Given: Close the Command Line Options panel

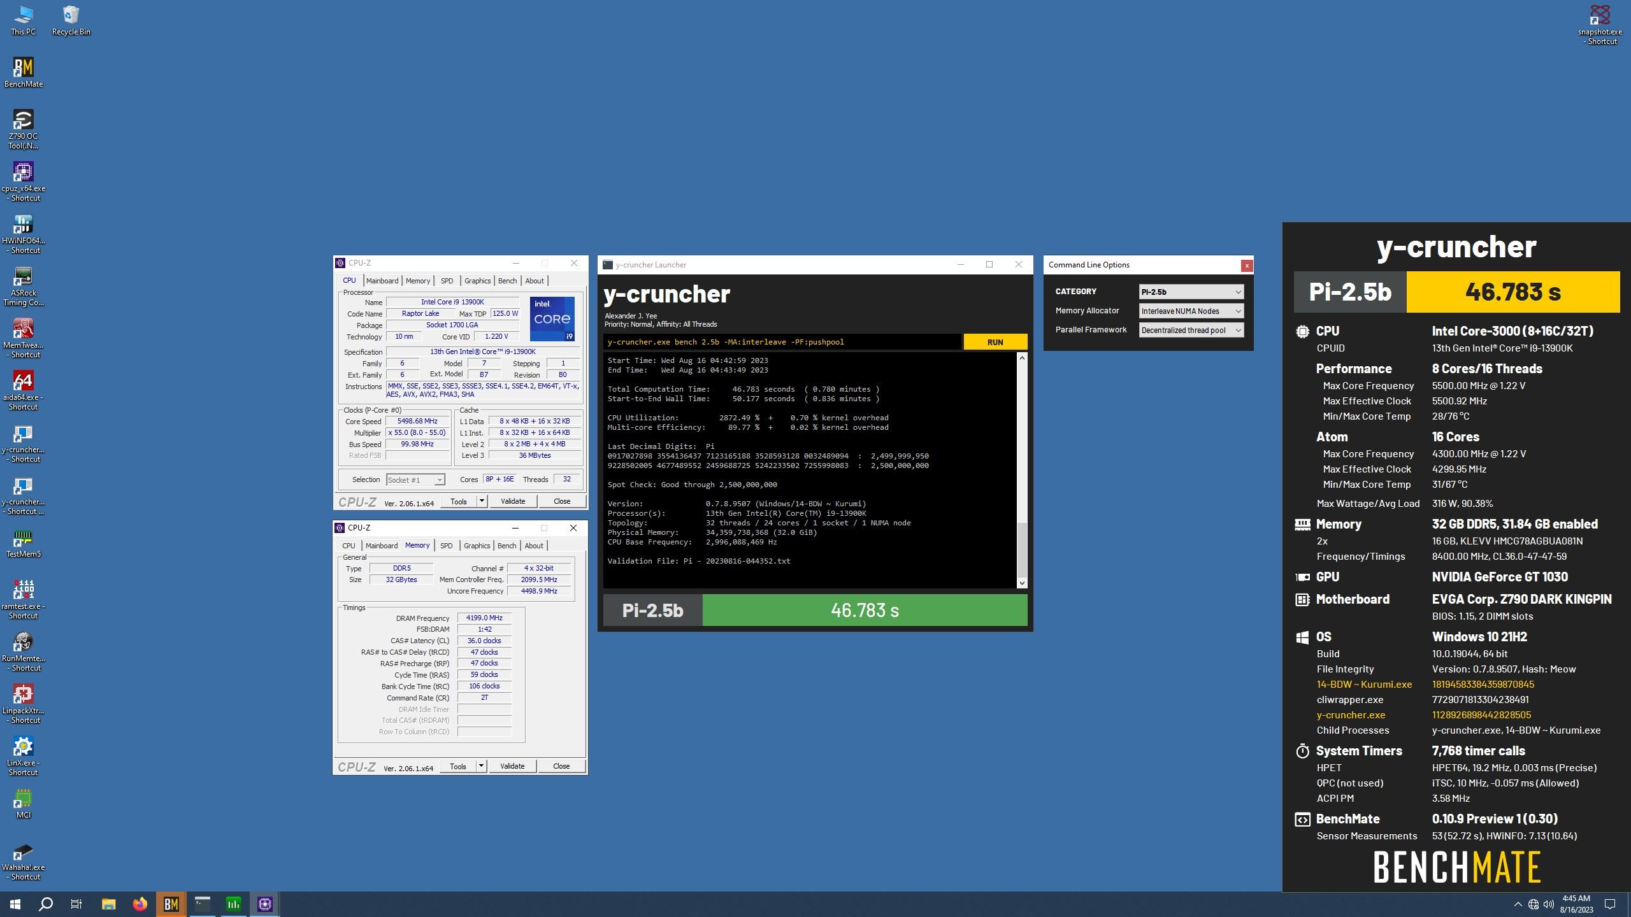Looking at the screenshot, I should click(x=1247, y=266).
